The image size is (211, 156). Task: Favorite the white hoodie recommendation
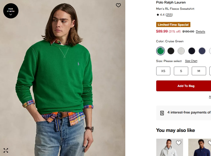178,143
